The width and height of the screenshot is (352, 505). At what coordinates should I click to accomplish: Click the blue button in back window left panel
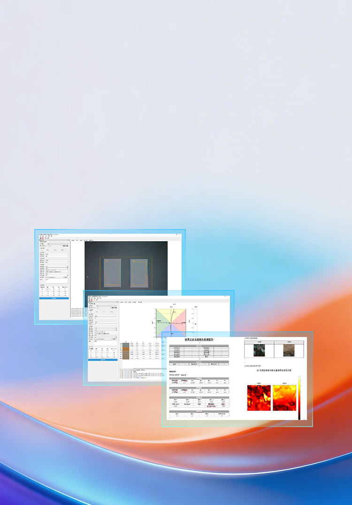[x=54, y=298]
